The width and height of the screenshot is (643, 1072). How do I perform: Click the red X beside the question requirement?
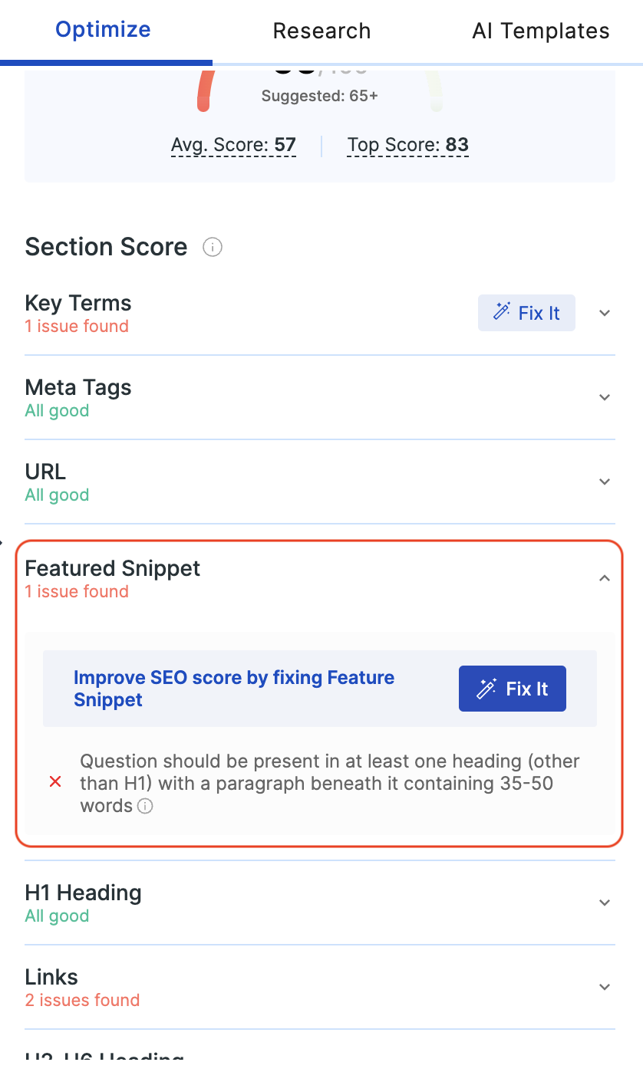(55, 782)
